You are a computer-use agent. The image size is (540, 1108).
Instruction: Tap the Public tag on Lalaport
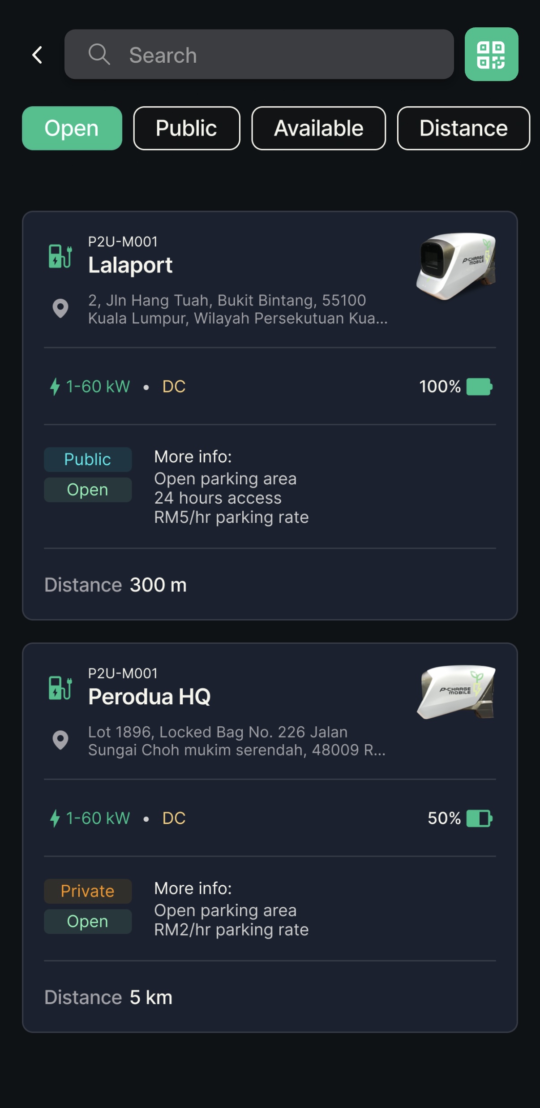[x=88, y=459]
